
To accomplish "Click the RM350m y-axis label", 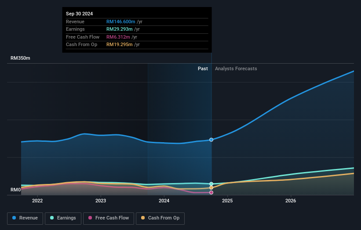I will (x=20, y=58).
